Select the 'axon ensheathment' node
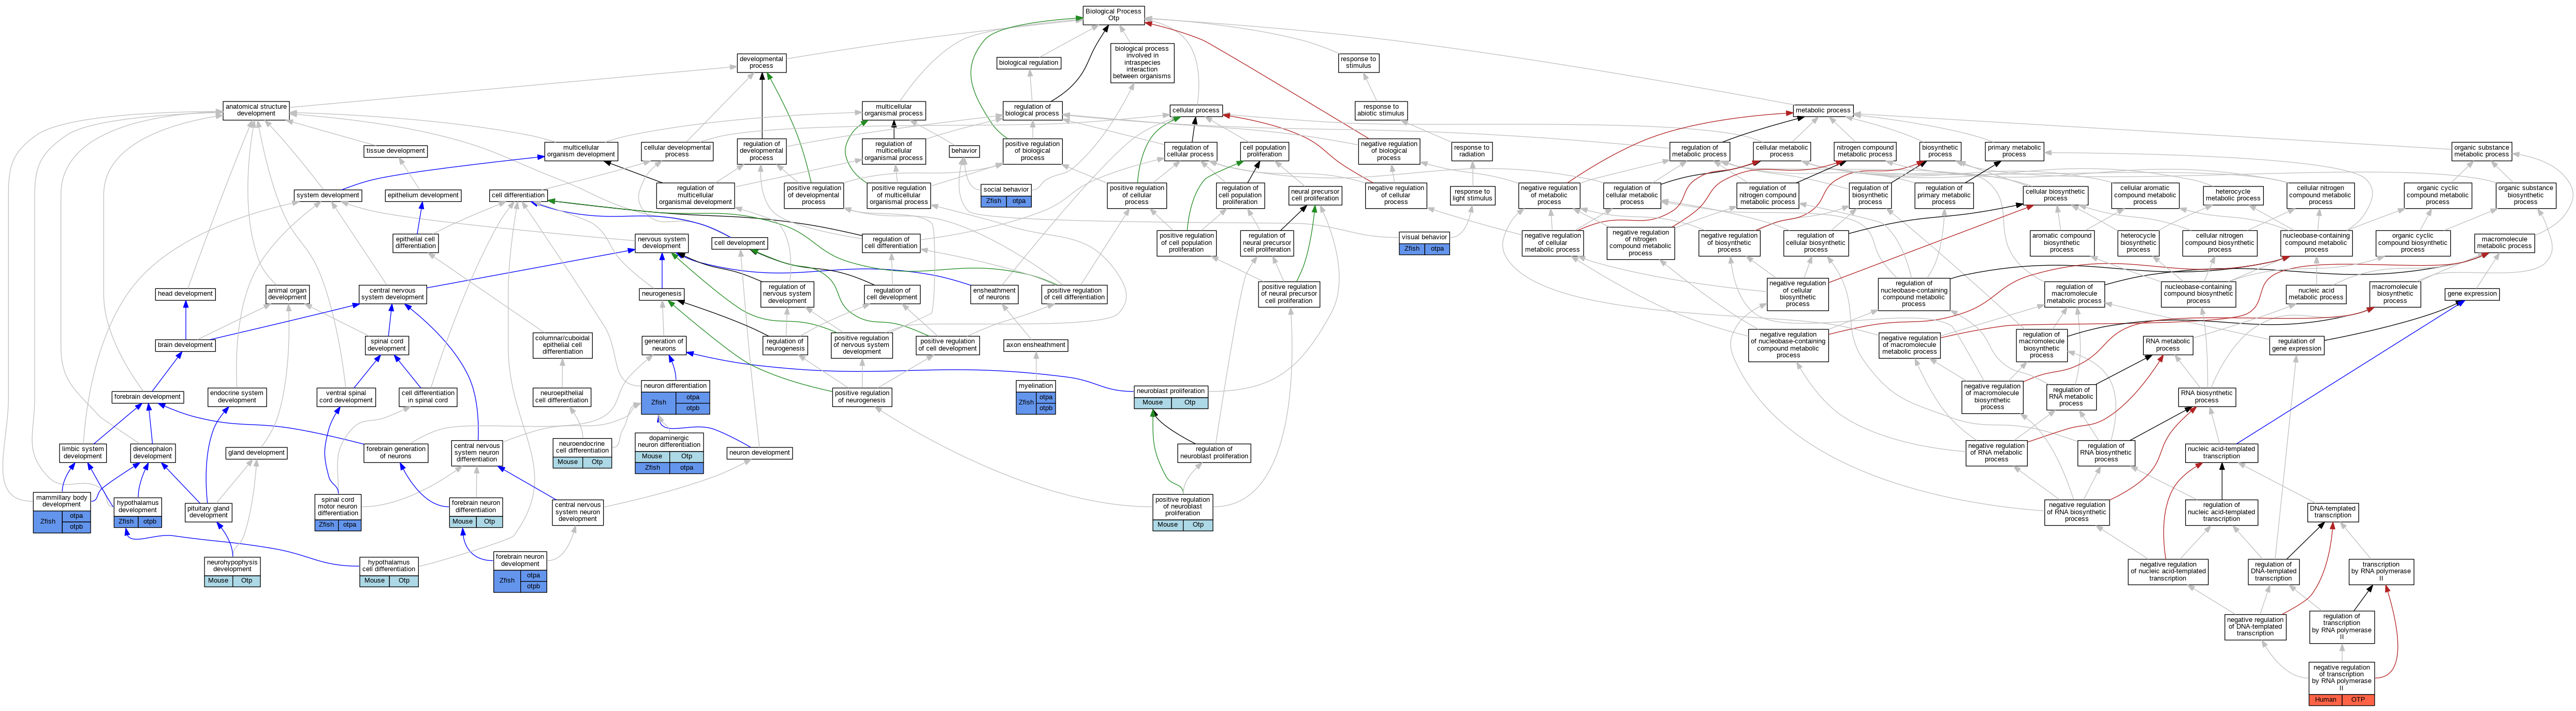This screenshot has width=2576, height=711. [1036, 345]
